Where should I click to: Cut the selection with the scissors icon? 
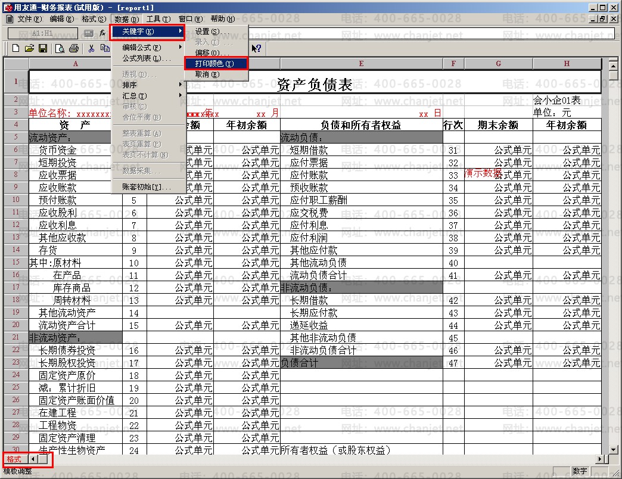91,48
